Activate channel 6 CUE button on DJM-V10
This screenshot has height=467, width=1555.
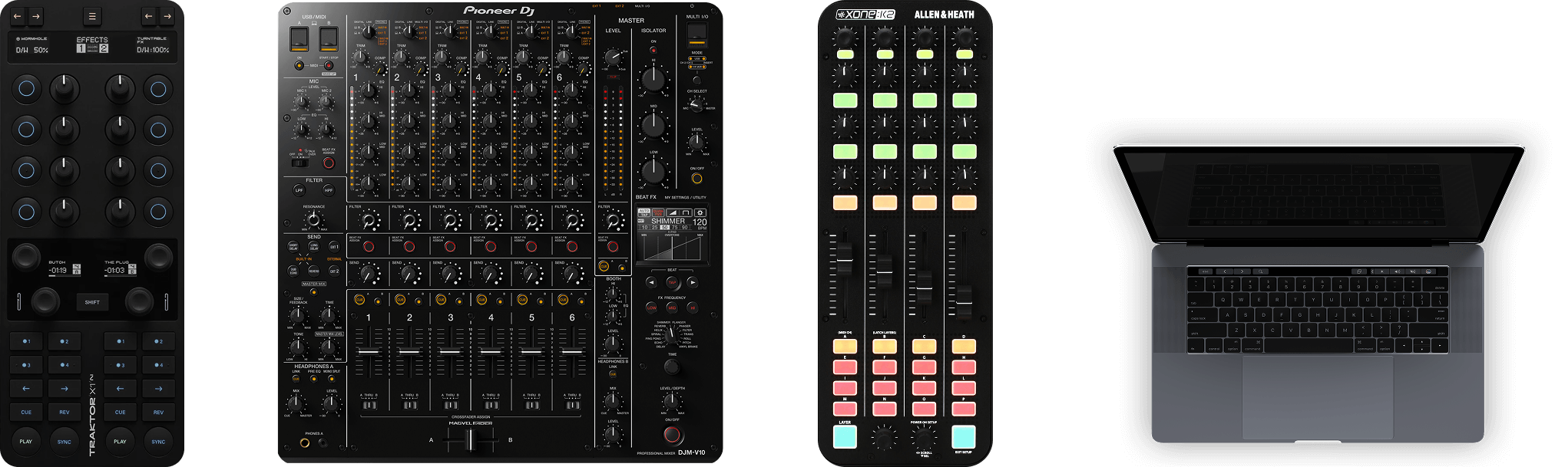[563, 300]
